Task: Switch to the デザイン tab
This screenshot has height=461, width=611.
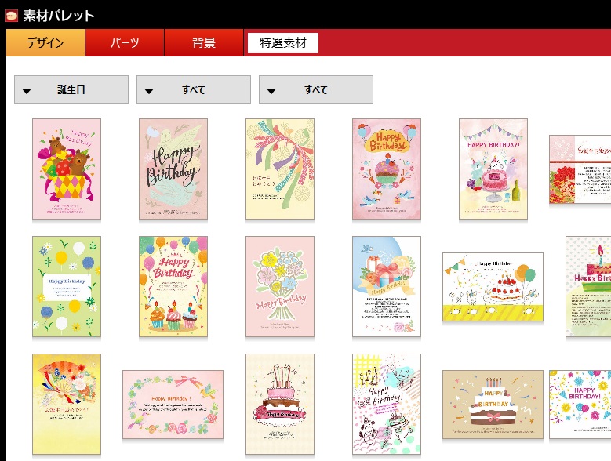Action: click(x=45, y=43)
